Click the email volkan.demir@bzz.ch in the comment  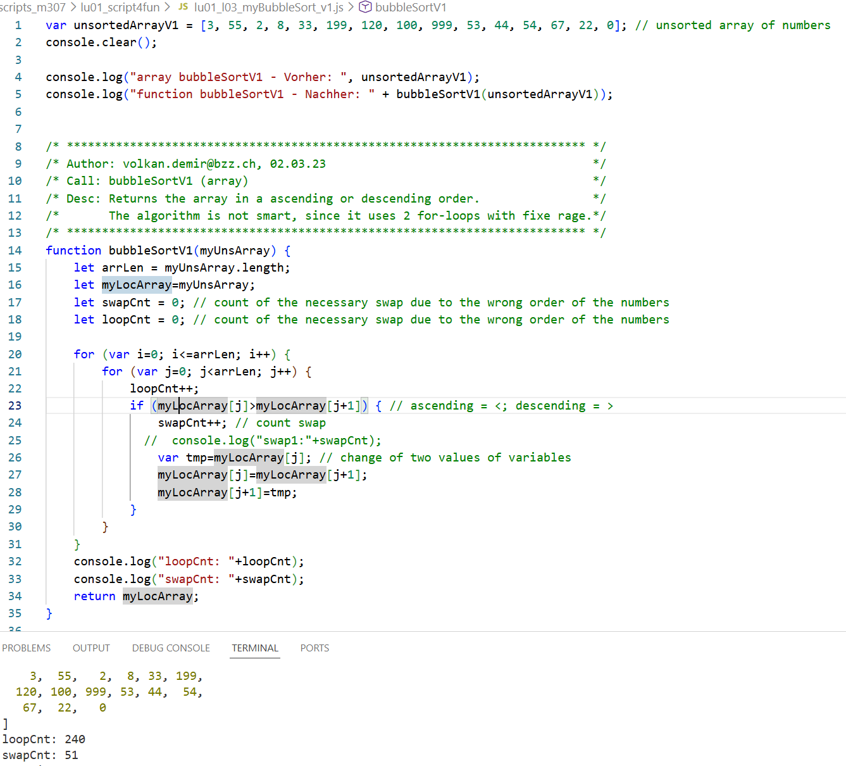[189, 164]
